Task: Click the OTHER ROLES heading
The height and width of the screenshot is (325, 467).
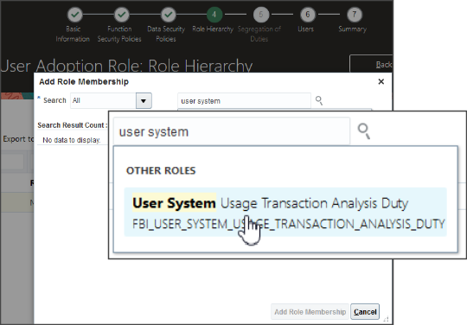Action: click(161, 170)
